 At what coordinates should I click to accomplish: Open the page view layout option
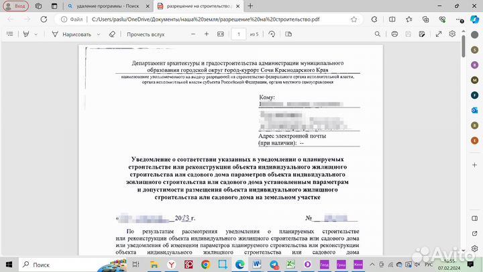(288, 34)
